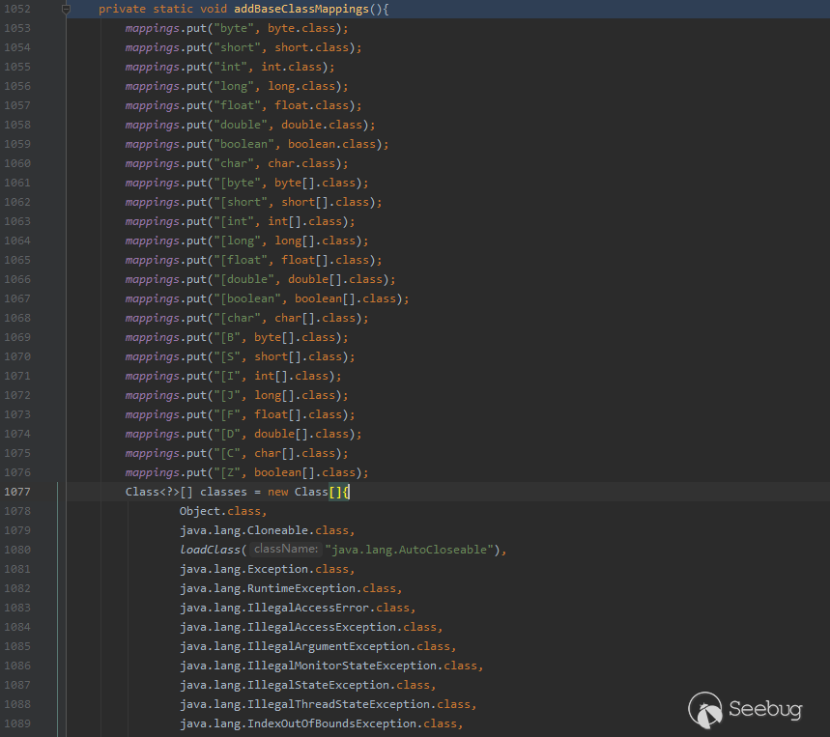Click the "byte" string on line 1053
Screen dimensions: 830x737
click(234, 28)
